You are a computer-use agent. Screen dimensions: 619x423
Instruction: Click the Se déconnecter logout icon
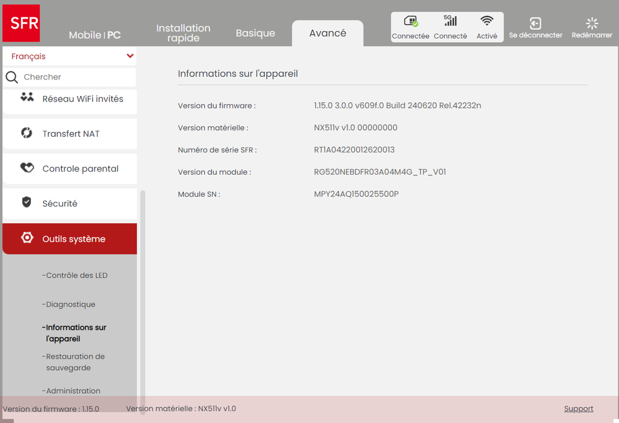pyautogui.click(x=535, y=24)
